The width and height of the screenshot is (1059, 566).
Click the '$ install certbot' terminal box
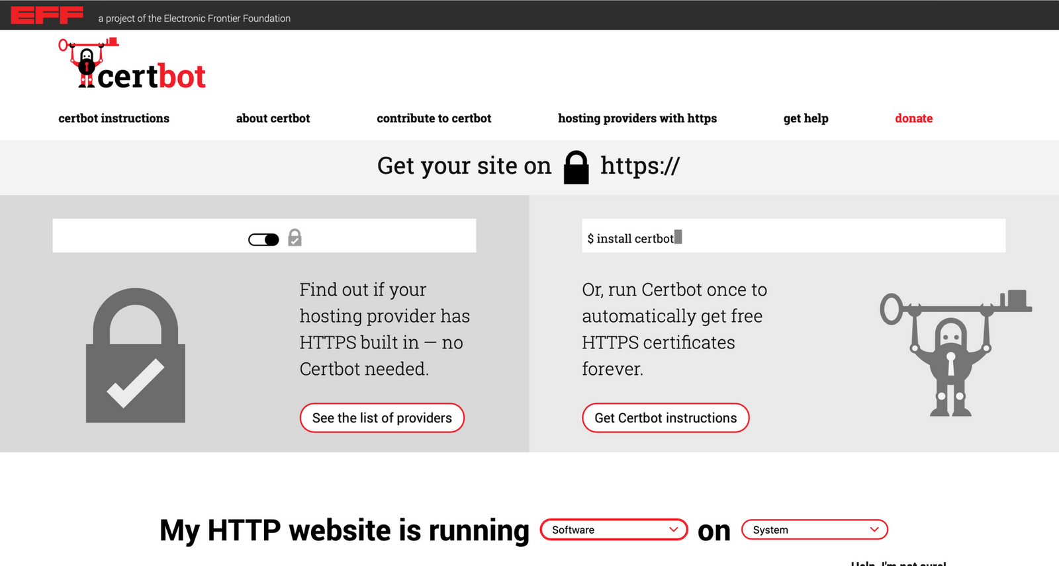point(794,235)
